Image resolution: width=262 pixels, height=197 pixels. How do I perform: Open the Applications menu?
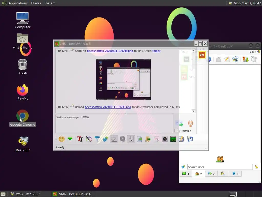point(18,3)
